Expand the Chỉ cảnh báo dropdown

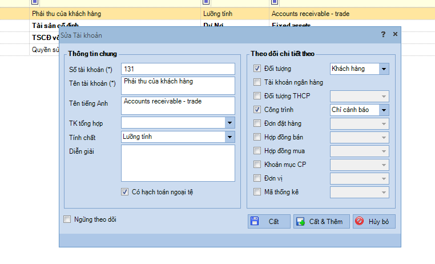coord(384,110)
